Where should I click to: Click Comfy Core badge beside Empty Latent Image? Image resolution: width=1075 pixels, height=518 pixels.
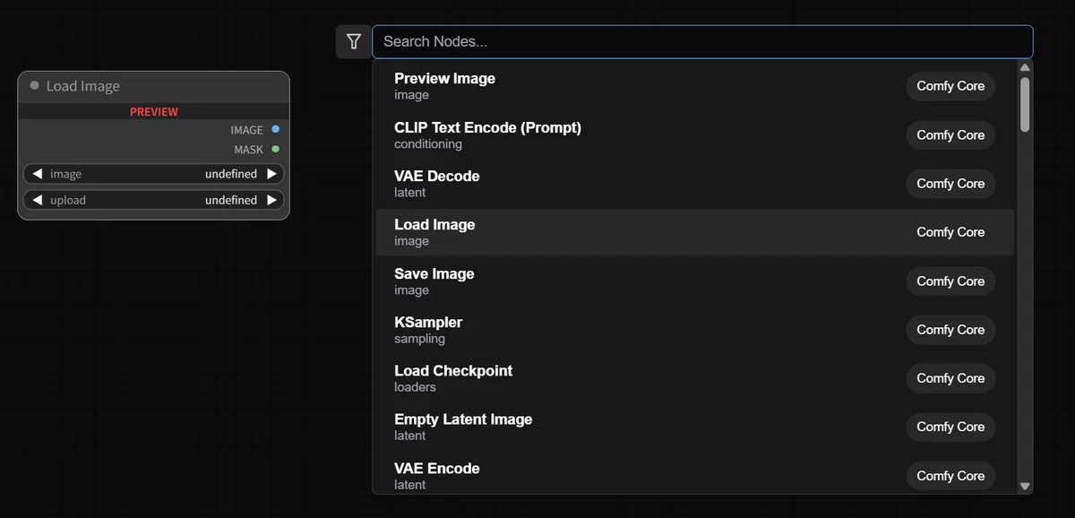click(x=950, y=427)
